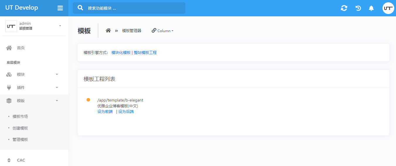Select 创建模板 submenu item
Viewport: 396px width, 166px height.
(20, 128)
